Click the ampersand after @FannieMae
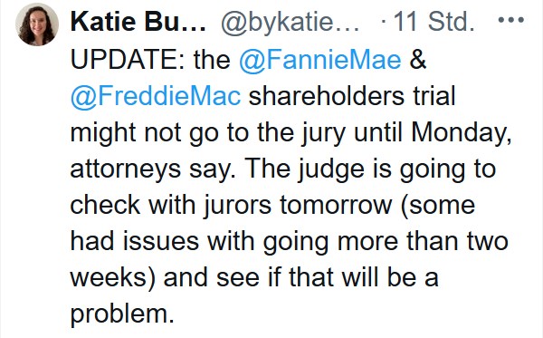This screenshot has width=543, height=338. coord(418,59)
